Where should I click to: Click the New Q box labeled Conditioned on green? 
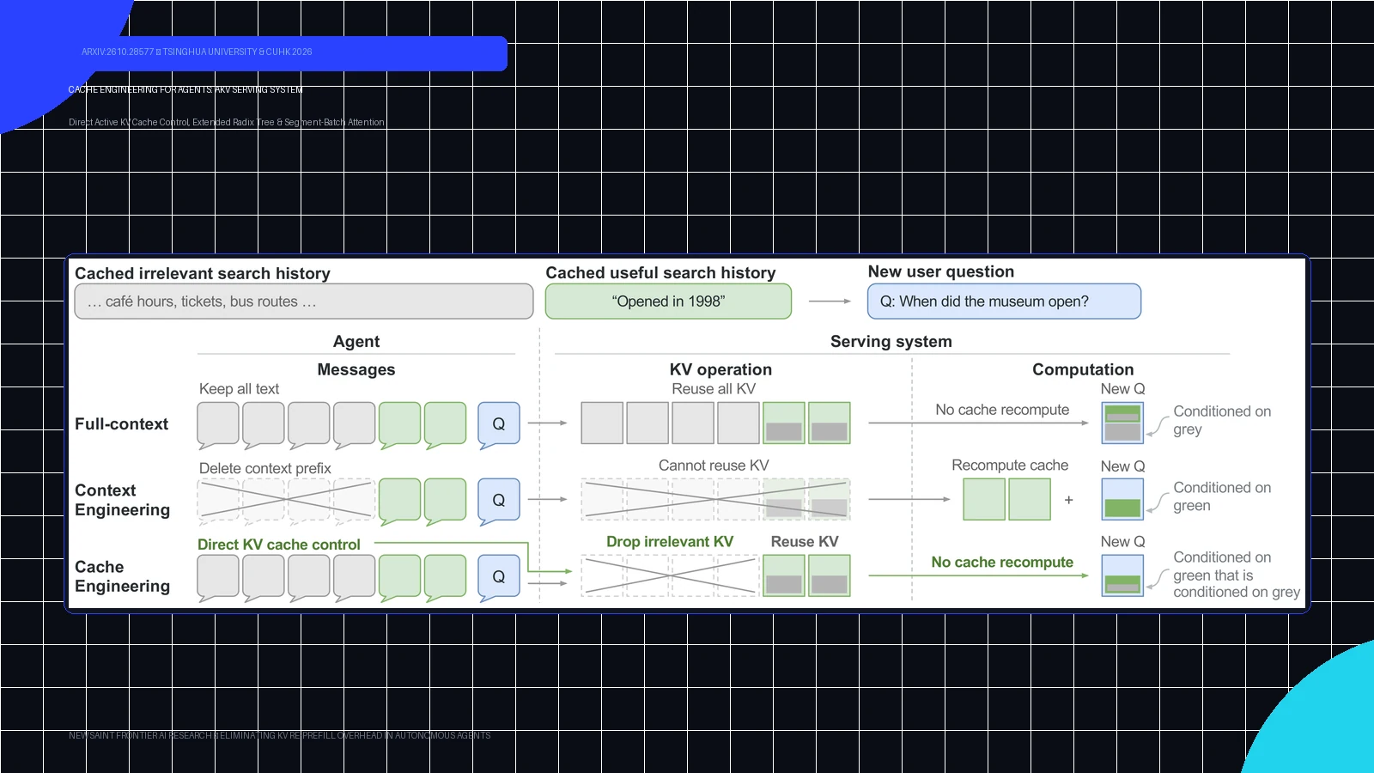coord(1122,500)
